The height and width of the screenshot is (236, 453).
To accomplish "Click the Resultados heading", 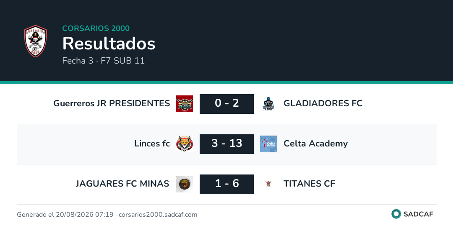I will tap(109, 44).
